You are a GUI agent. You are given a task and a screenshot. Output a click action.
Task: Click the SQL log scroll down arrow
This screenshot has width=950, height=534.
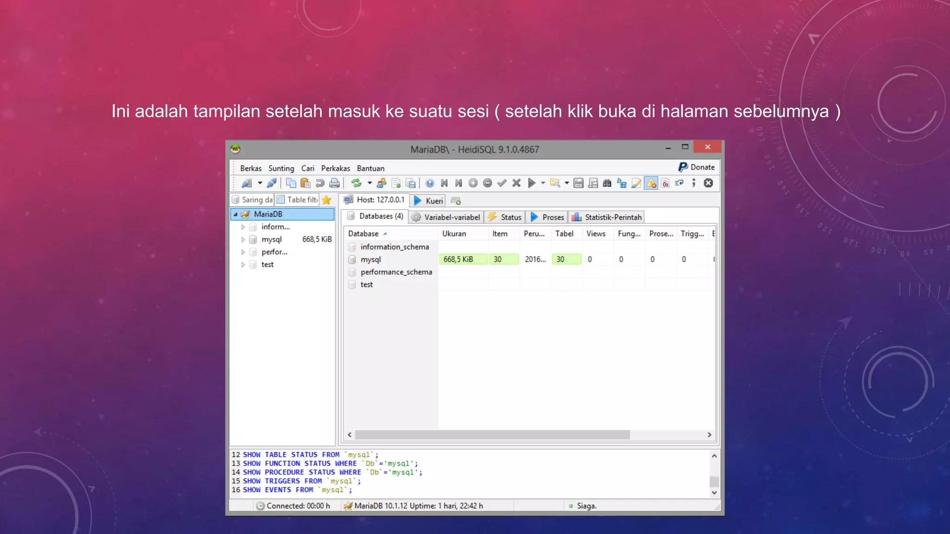tap(714, 493)
